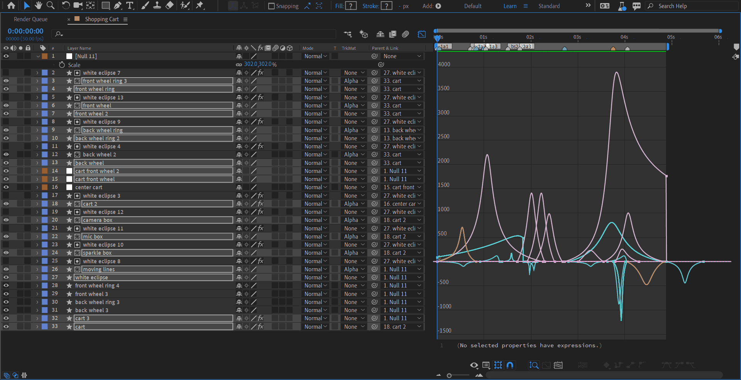
Task: Enable the Snapping checkbox
Action: coord(271,6)
